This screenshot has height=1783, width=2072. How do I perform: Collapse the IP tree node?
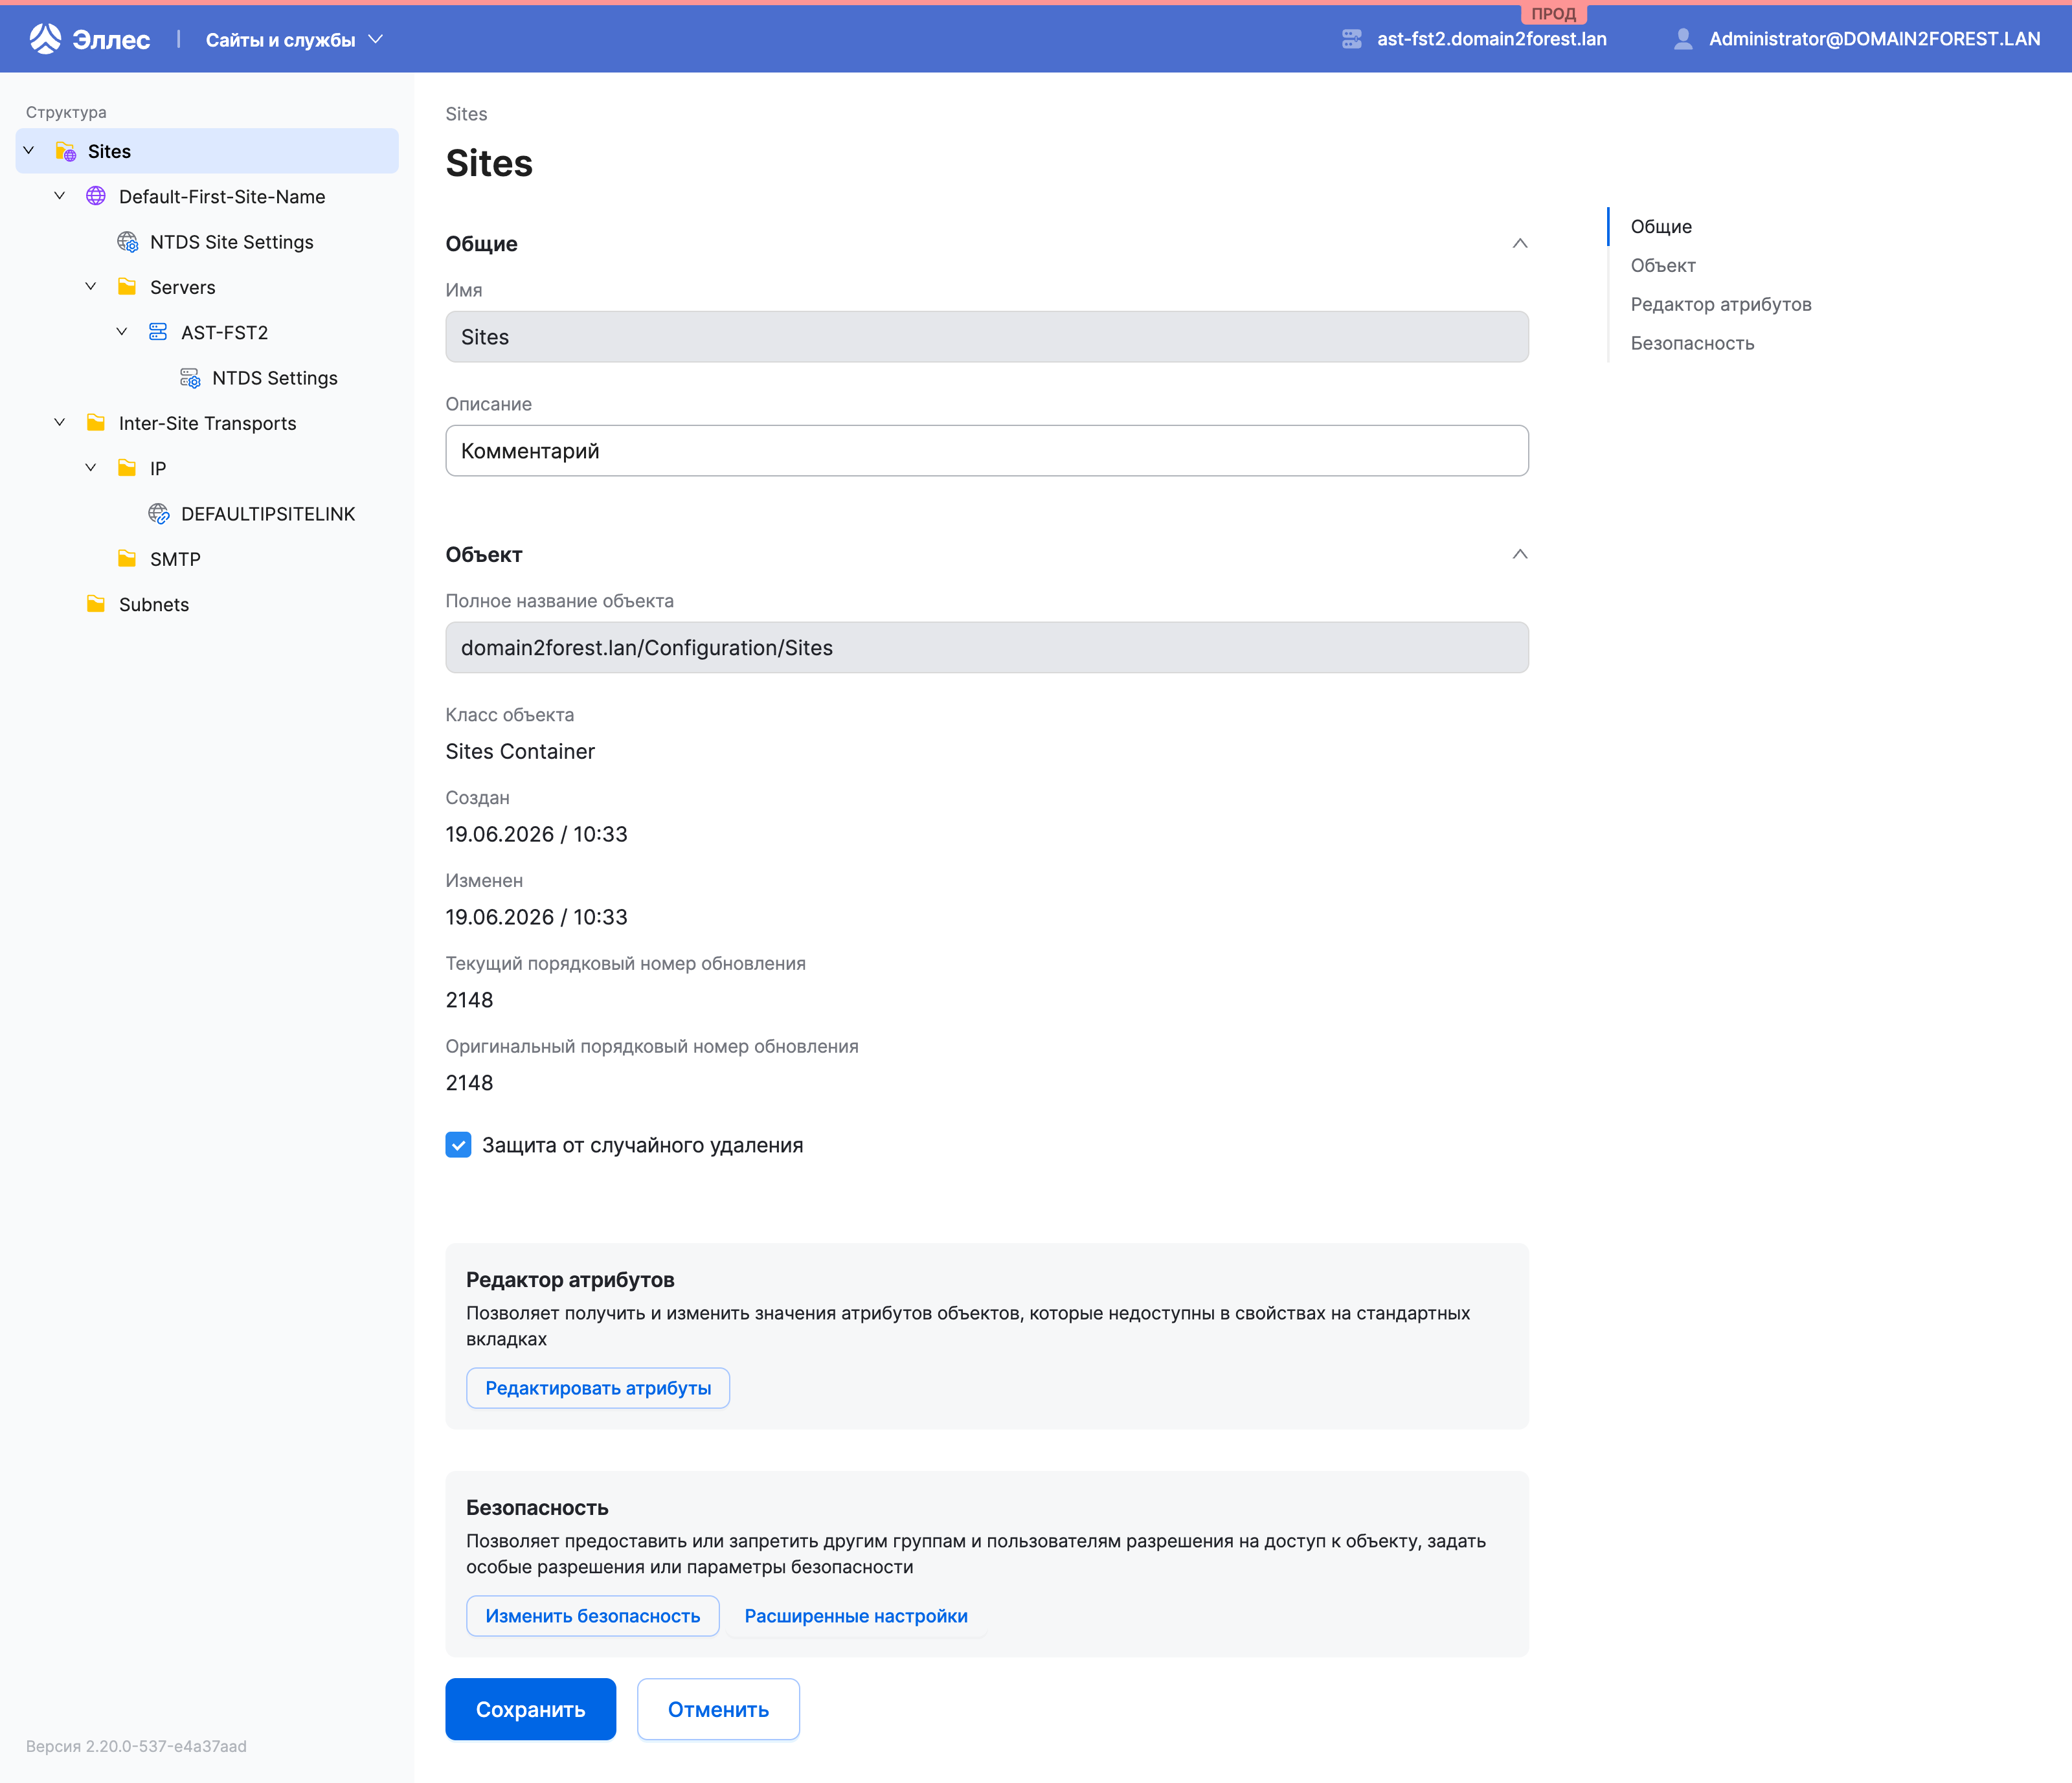pos(91,468)
